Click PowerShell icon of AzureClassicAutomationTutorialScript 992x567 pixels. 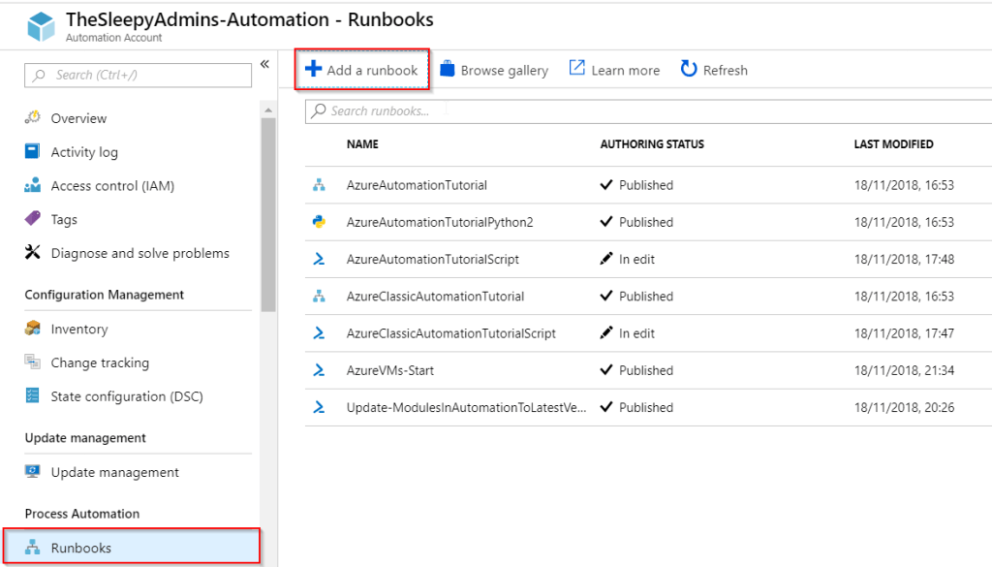(x=319, y=332)
